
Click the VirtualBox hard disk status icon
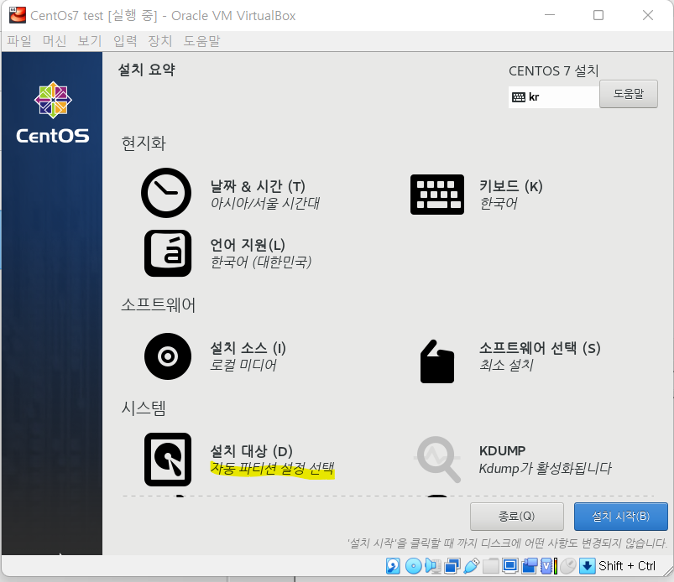tap(393, 566)
